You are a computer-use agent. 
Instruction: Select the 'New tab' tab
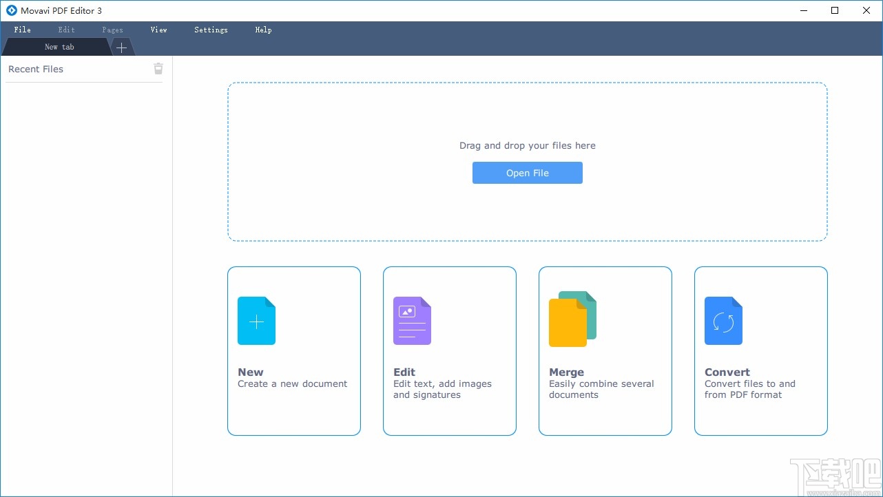(x=58, y=47)
